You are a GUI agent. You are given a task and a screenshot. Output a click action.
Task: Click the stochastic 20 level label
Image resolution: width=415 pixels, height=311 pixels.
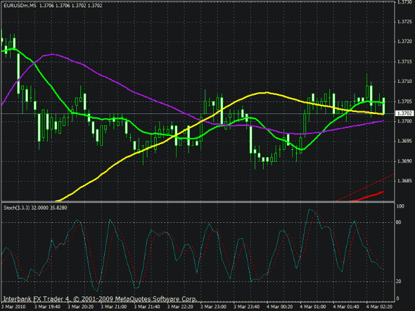pyautogui.click(x=398, y=281)
